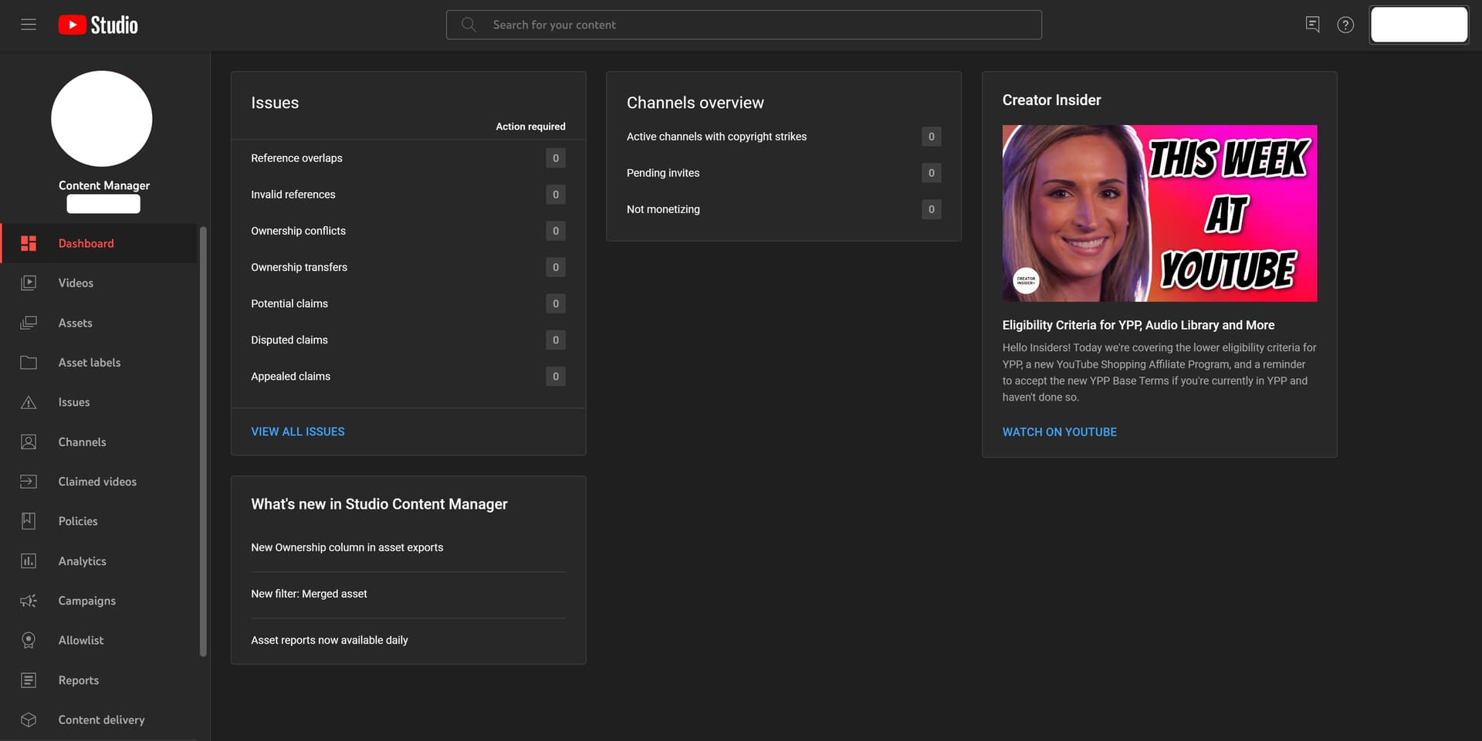1482x741 pixels.
Task: Click the Reports list icon
Action: coord(29,680)
